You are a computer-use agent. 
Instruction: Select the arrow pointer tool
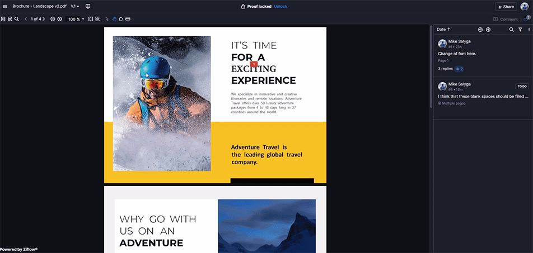[x=107, y=19]
